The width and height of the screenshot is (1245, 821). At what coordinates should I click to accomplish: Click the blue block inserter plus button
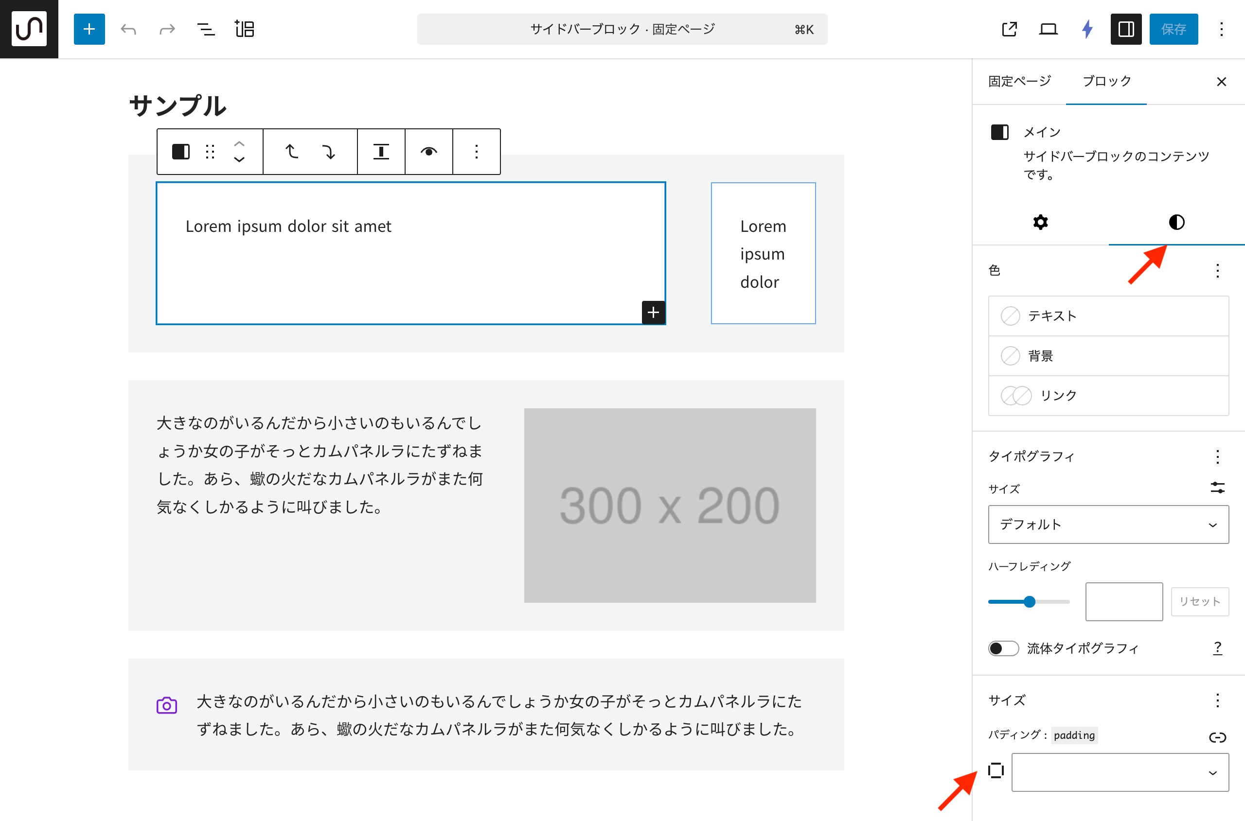(89, 29)
